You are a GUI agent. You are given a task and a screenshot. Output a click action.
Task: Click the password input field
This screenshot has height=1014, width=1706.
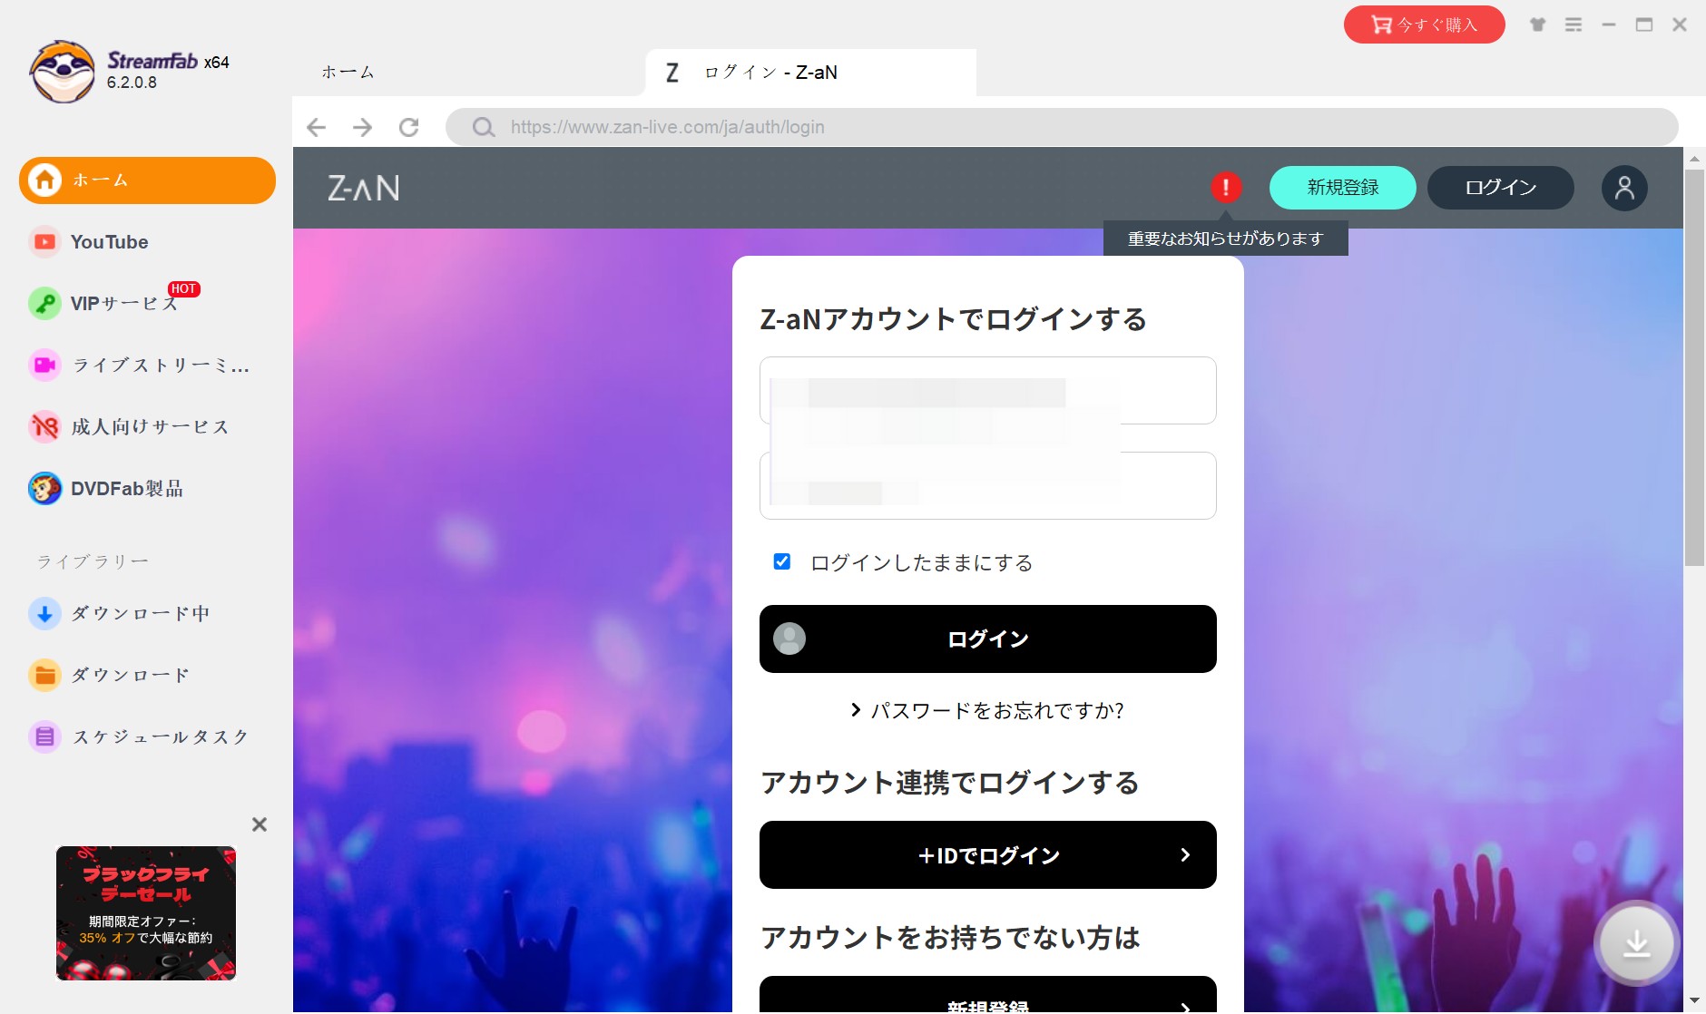[x=988, y=486]
